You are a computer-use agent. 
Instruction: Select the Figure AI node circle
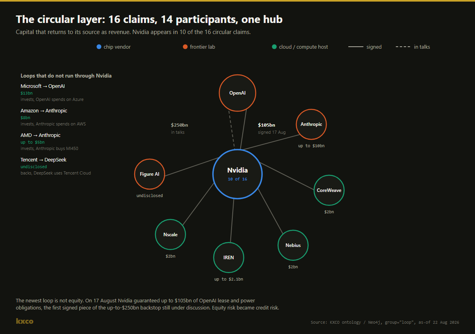pos(150,174)
